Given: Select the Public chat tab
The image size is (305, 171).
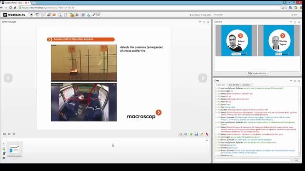Looking at the screenshot, I should [221, 85].
